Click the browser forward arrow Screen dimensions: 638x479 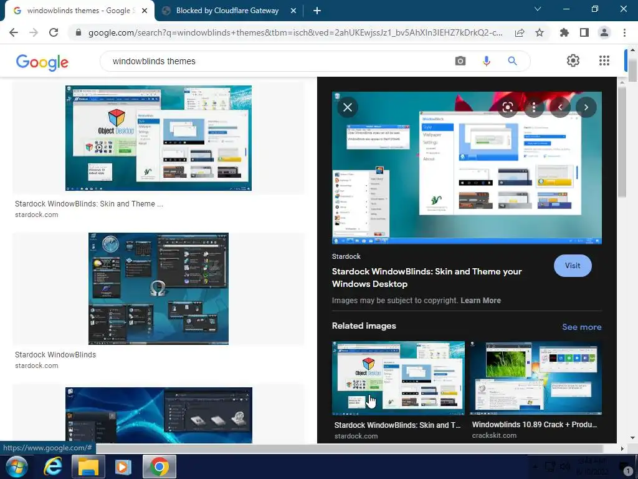(34, 32)
